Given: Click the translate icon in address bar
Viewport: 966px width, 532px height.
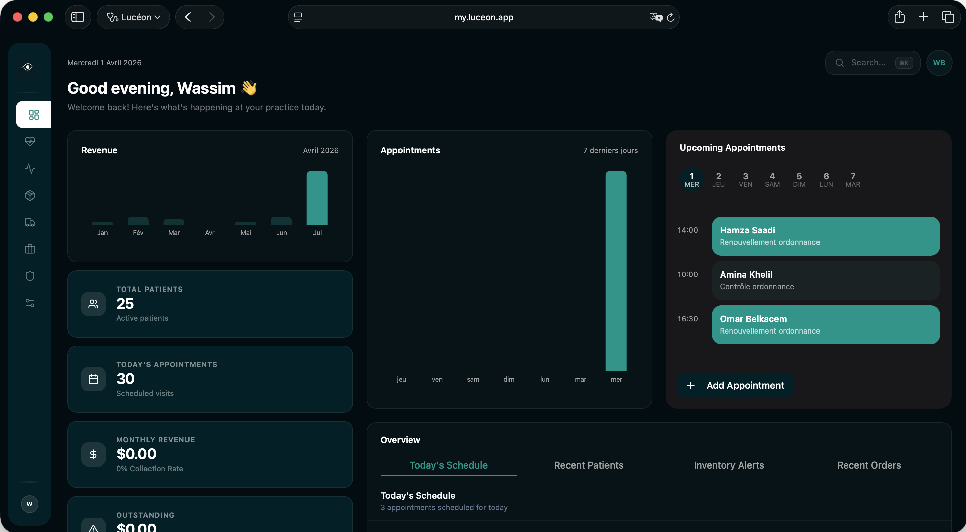Looking at the screenshot, I should click(x=656, y=17).
